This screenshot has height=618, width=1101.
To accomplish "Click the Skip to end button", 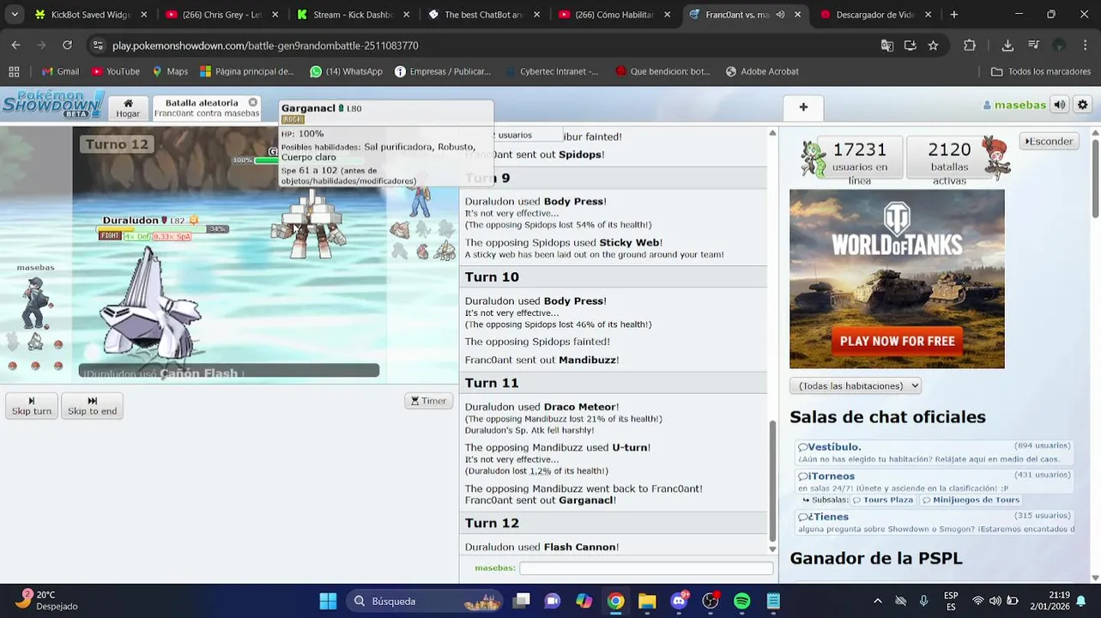I will click(92, 406).
